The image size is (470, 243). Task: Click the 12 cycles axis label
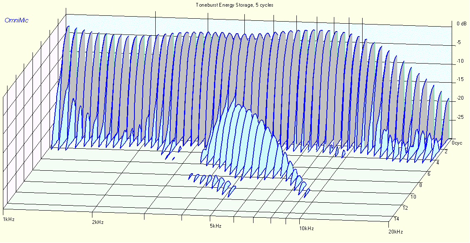pyautogui.click(x=405, y=208)
